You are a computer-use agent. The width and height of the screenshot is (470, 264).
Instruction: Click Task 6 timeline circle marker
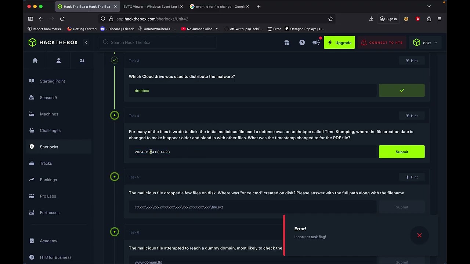coord(115,232)
